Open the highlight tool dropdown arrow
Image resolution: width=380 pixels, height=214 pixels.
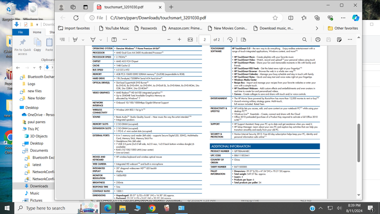coord(83,39)
